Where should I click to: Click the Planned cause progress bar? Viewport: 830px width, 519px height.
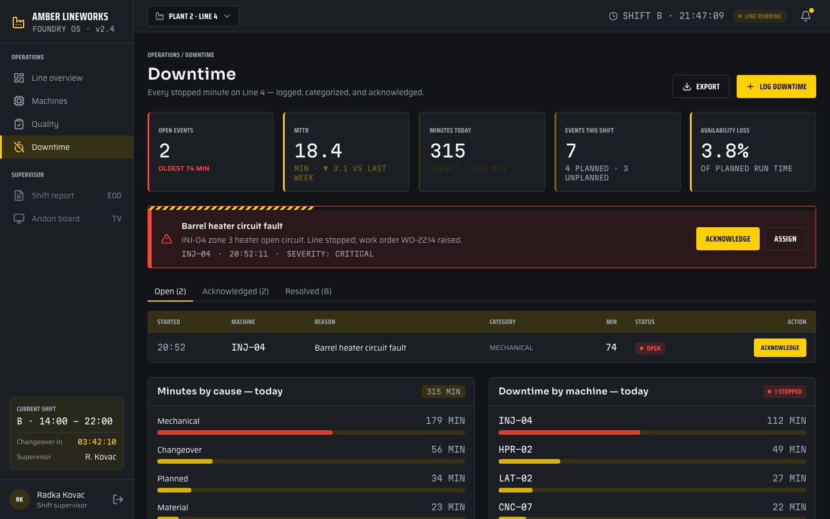(x=311, y=490)
